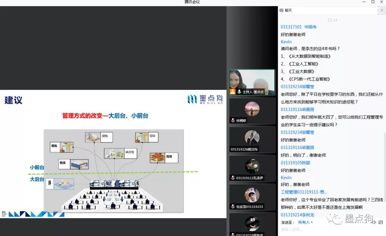Click the shared slide presentation area
The height and width of the screenshot is (236, 386).
[113, 154]
